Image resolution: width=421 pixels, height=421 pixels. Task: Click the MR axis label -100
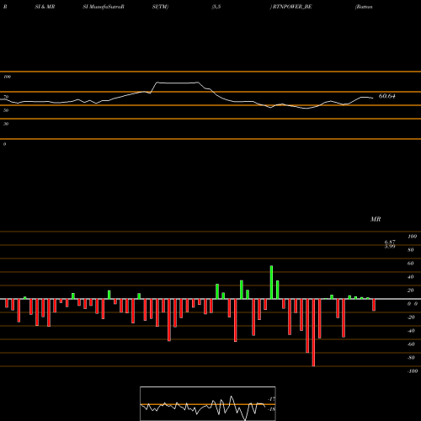[x=413, y=371]
